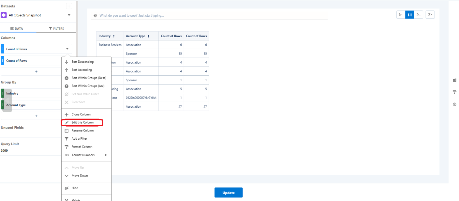The height and width of the screenshot is (201, 459).
Task: Switch to compact preview mode icon
Action: 401,14
